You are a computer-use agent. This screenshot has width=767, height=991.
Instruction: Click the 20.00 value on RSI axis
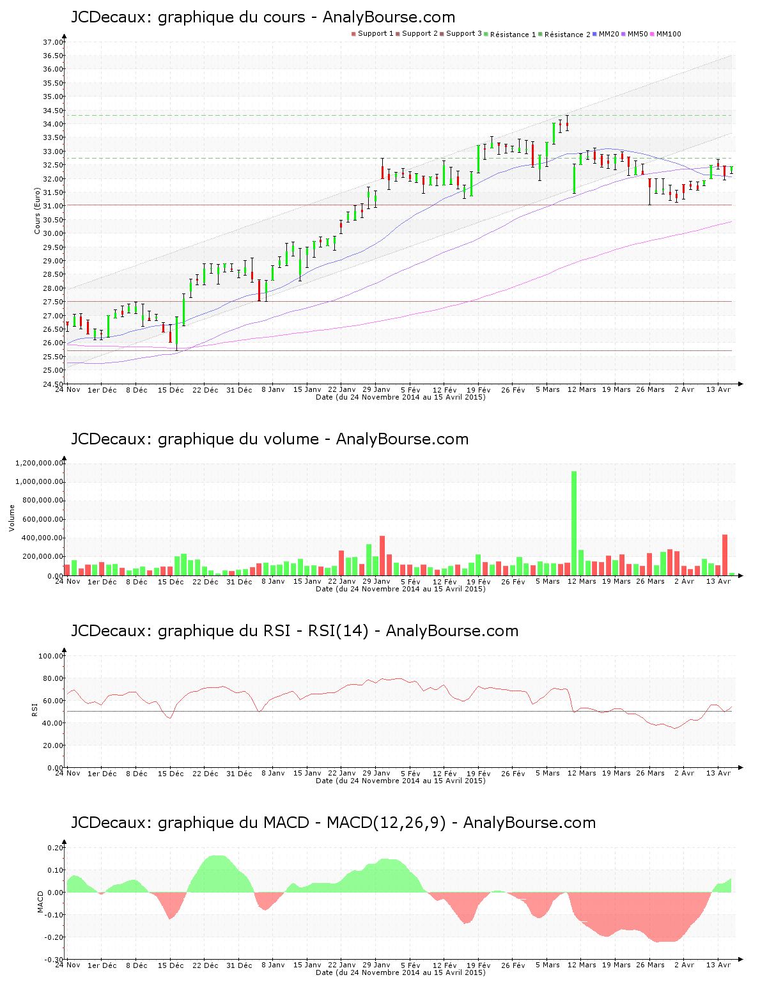(x=53, y=745)
